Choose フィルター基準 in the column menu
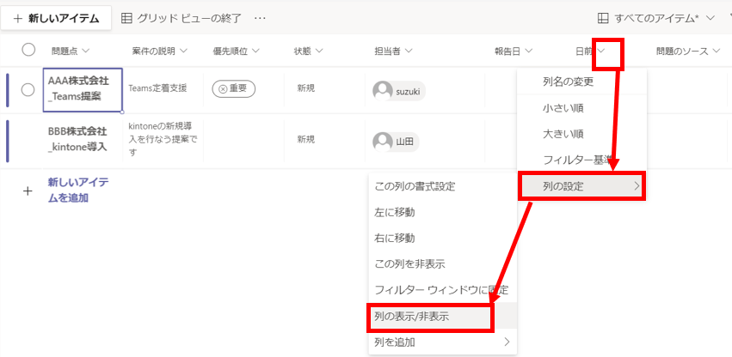Viewport: 732px width, 357px height. click(581, 160)
